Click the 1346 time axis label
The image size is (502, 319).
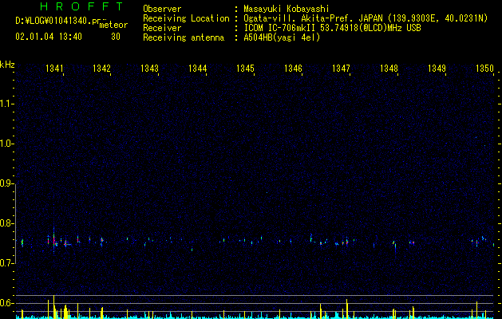(293, 68)
